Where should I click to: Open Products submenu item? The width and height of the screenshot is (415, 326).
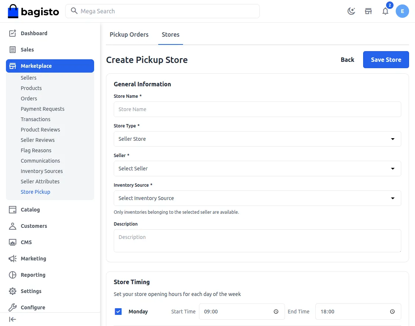(x=31, y=88)
